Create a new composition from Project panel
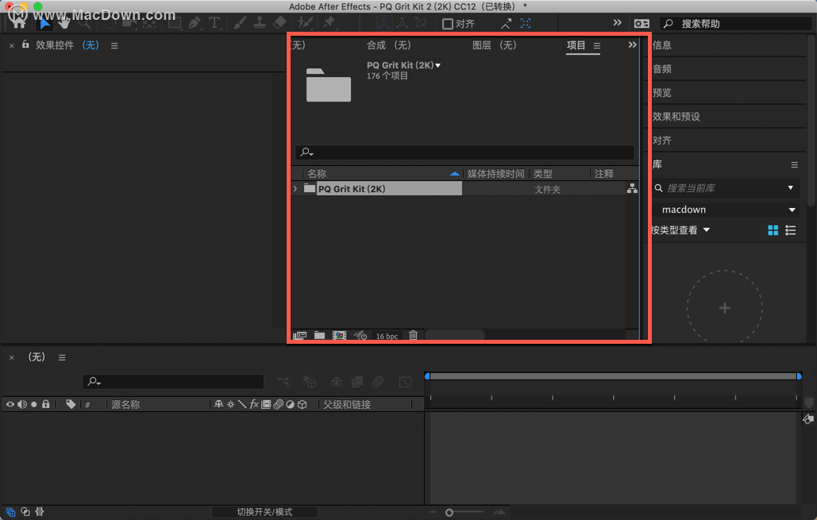This screenshot has height=520, width=817. click(339, 336)
